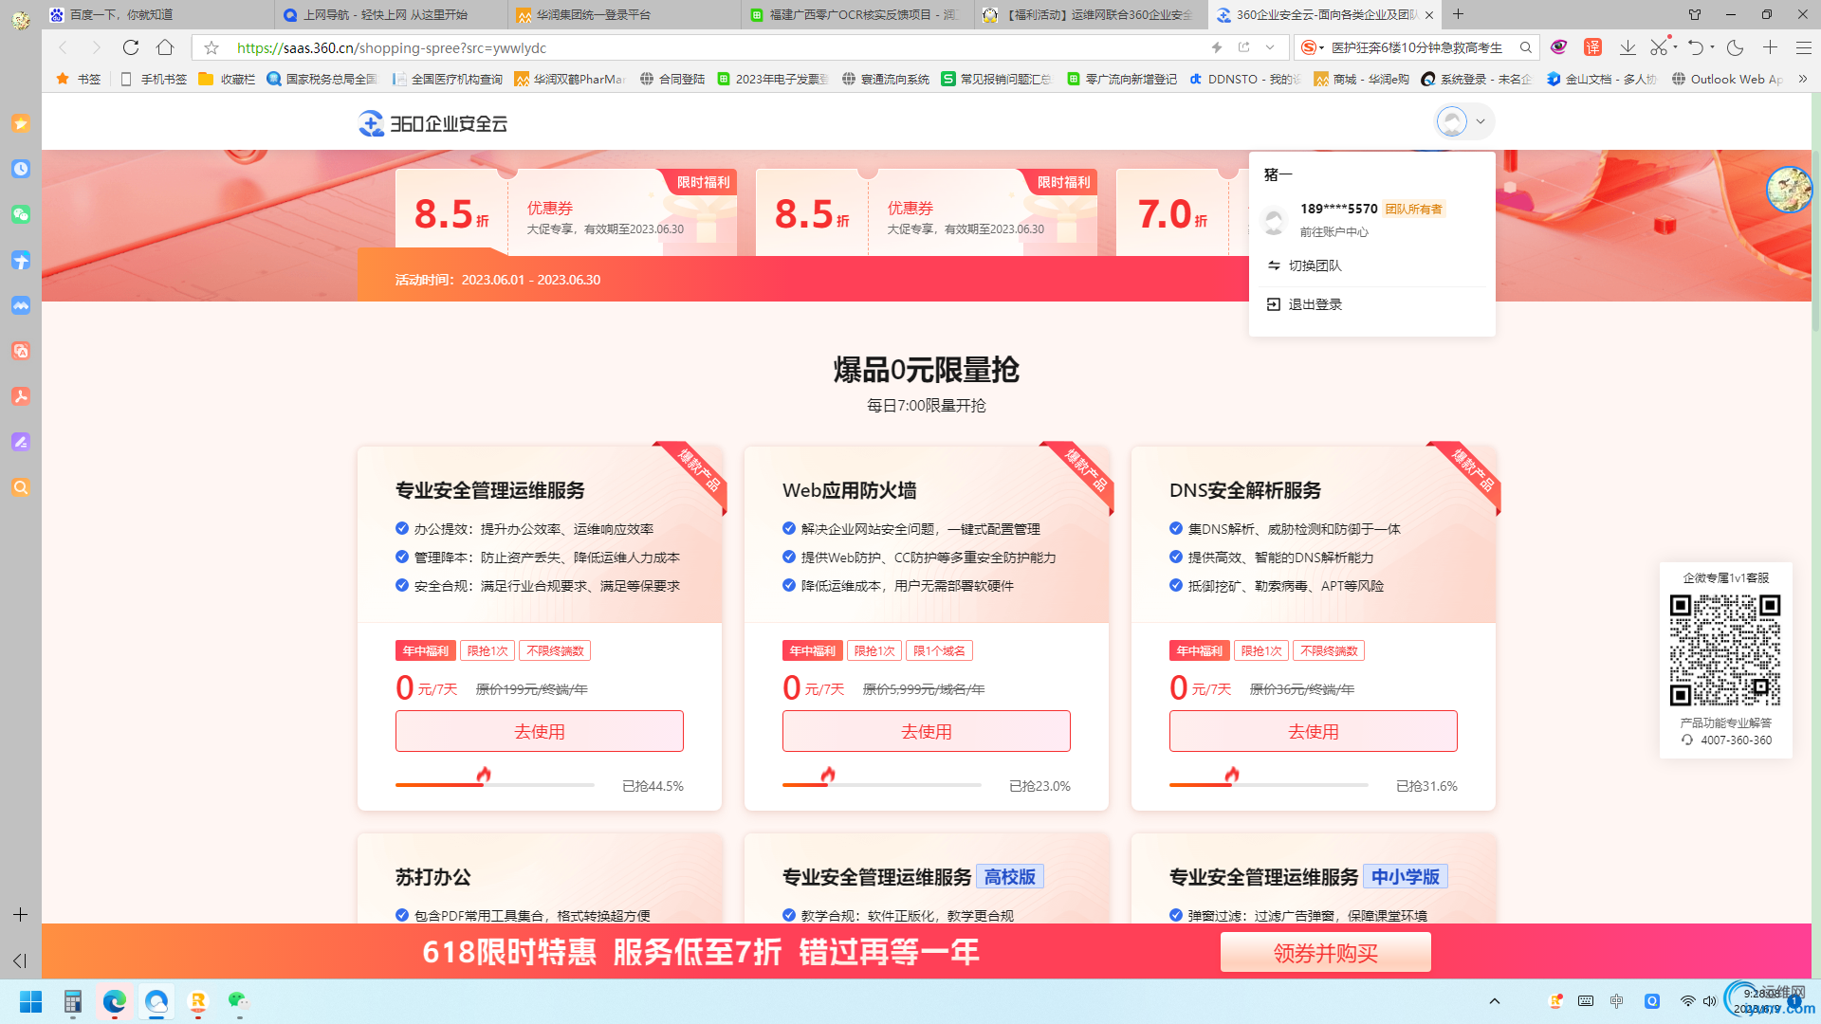This screenshot has width=1821, height=1024.
Task: Open a new tab with plus button
Action: 1459,14
